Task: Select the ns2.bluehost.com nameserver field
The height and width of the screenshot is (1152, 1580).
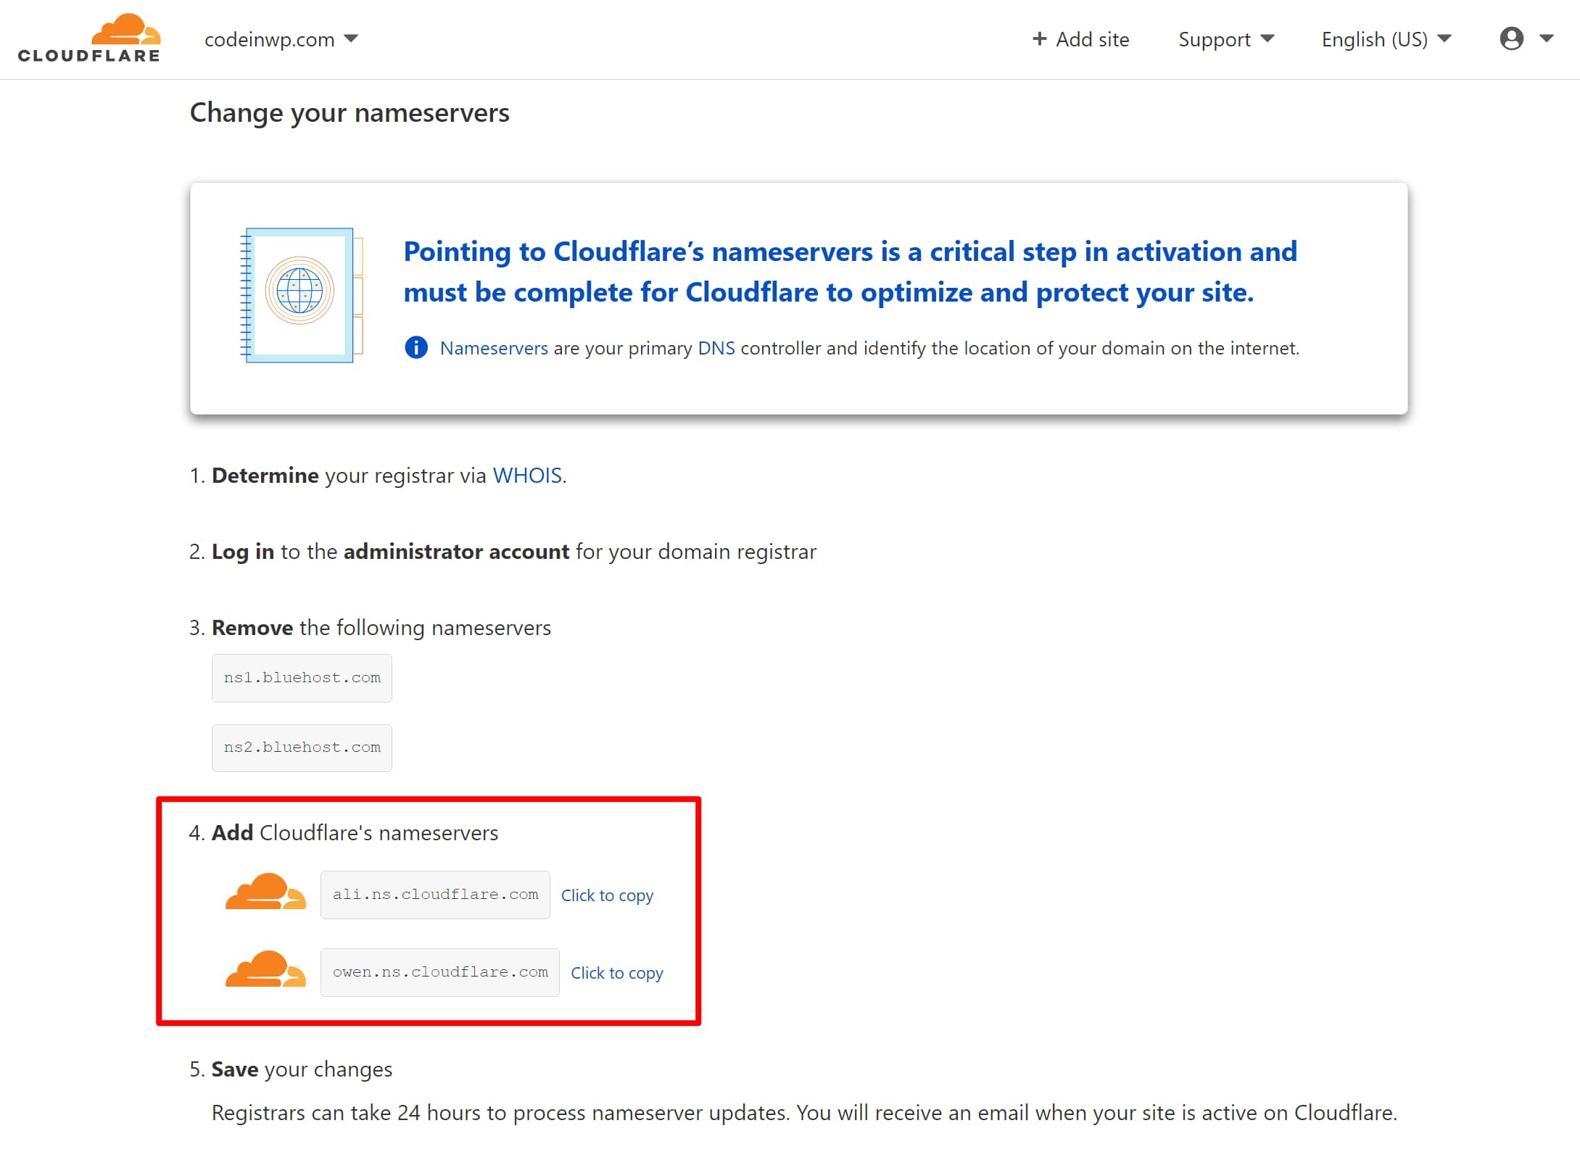Action: [x=301, y=747]
